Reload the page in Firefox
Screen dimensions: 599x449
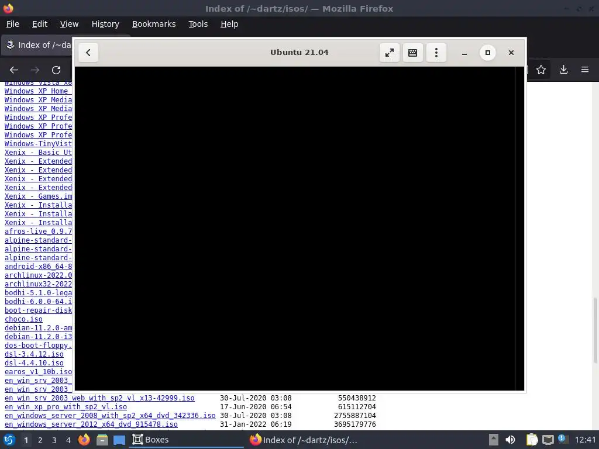(x=56, y=70)
